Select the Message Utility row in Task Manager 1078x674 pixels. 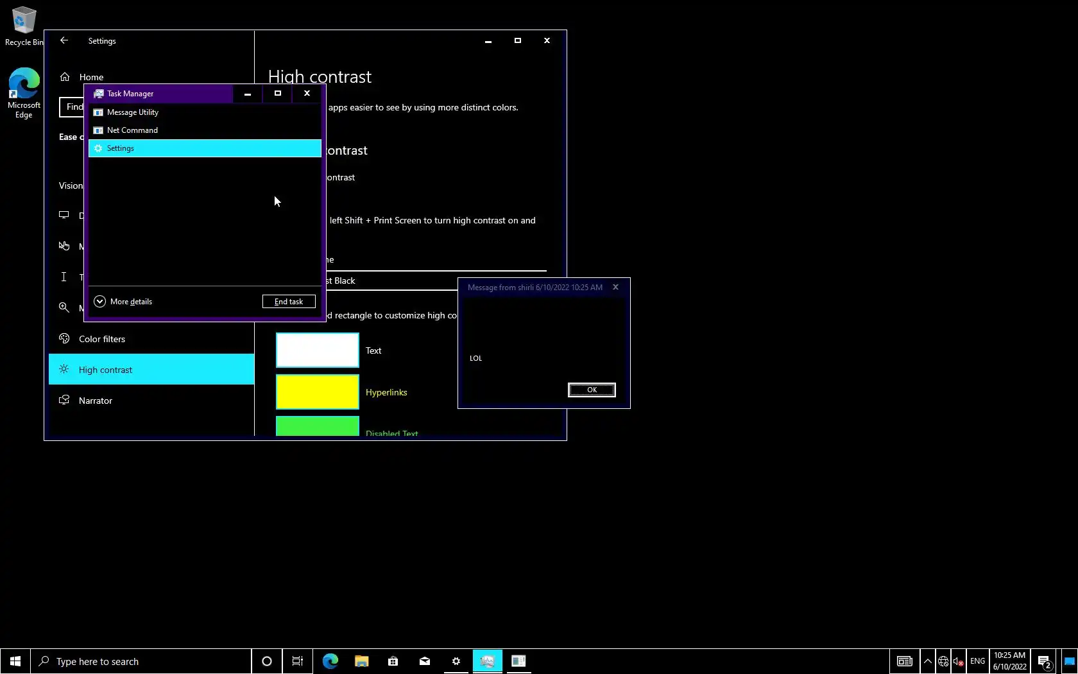click(205, 112)
